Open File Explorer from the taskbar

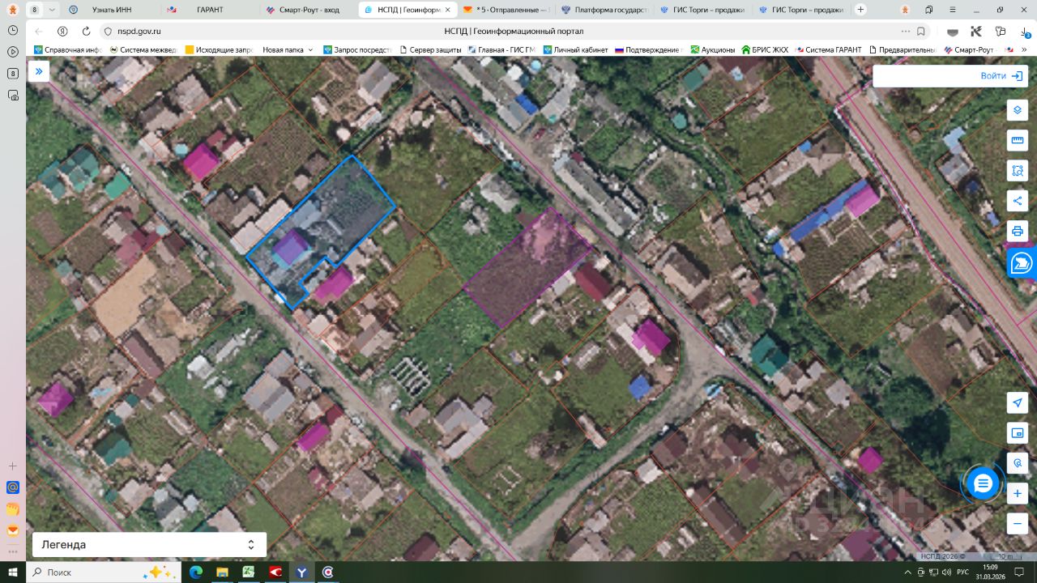(222, 572)
